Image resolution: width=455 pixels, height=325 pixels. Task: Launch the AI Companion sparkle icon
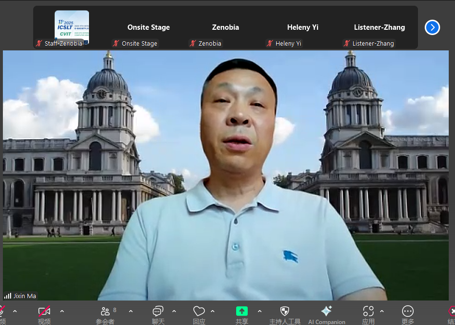click(x=327, y=312)
